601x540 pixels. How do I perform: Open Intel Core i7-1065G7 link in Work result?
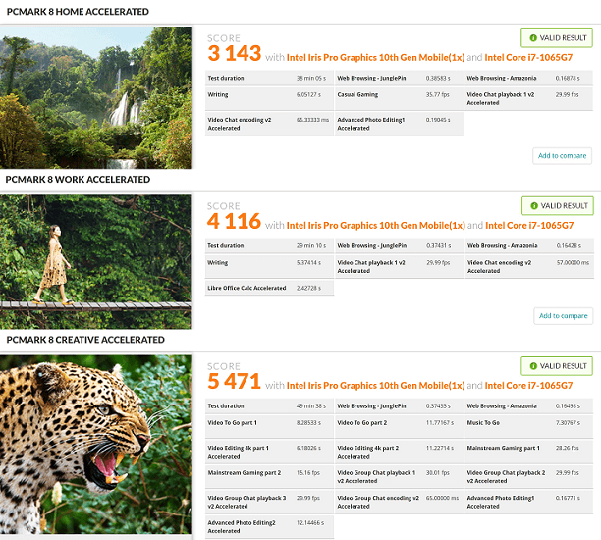point(528,226)
